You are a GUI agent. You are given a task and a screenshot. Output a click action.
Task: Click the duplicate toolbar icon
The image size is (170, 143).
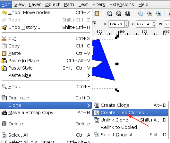click(140, 13)
